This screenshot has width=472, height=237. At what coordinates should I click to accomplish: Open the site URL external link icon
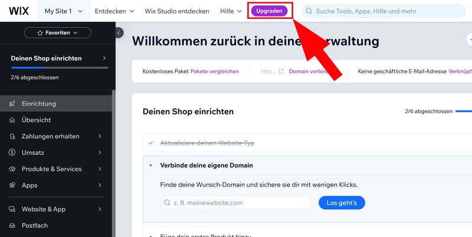(281, 72)
